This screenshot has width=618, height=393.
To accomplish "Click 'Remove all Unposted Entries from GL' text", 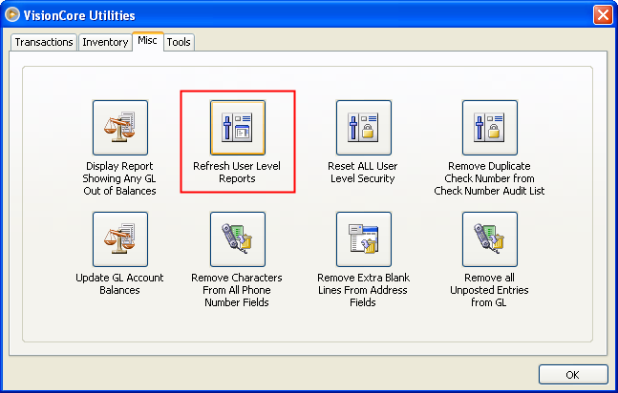I will 489,290.
